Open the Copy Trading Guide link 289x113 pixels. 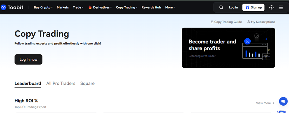(226, 22)
